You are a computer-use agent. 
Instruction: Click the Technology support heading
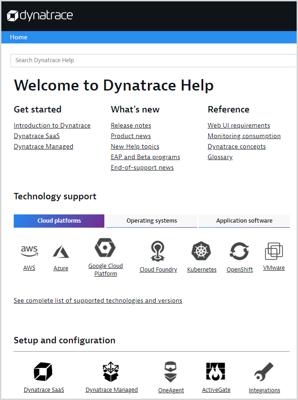pos(55,197)
